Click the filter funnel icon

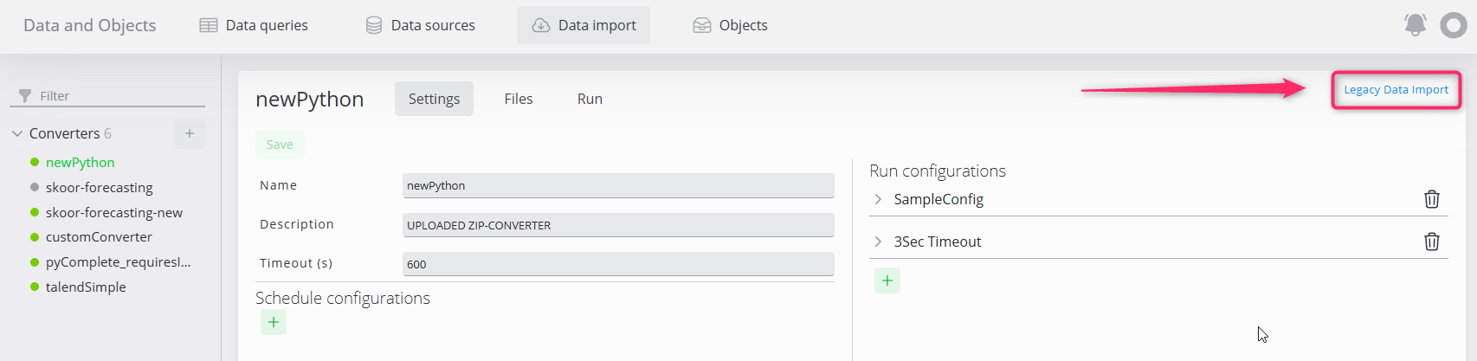pos(25,96)
